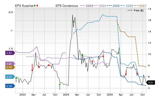Image resolution: width=161 pixels, height=96 pixels.
Task: Click the long solid red surprise arrow before Apr 2023
Action: [32, 67]
